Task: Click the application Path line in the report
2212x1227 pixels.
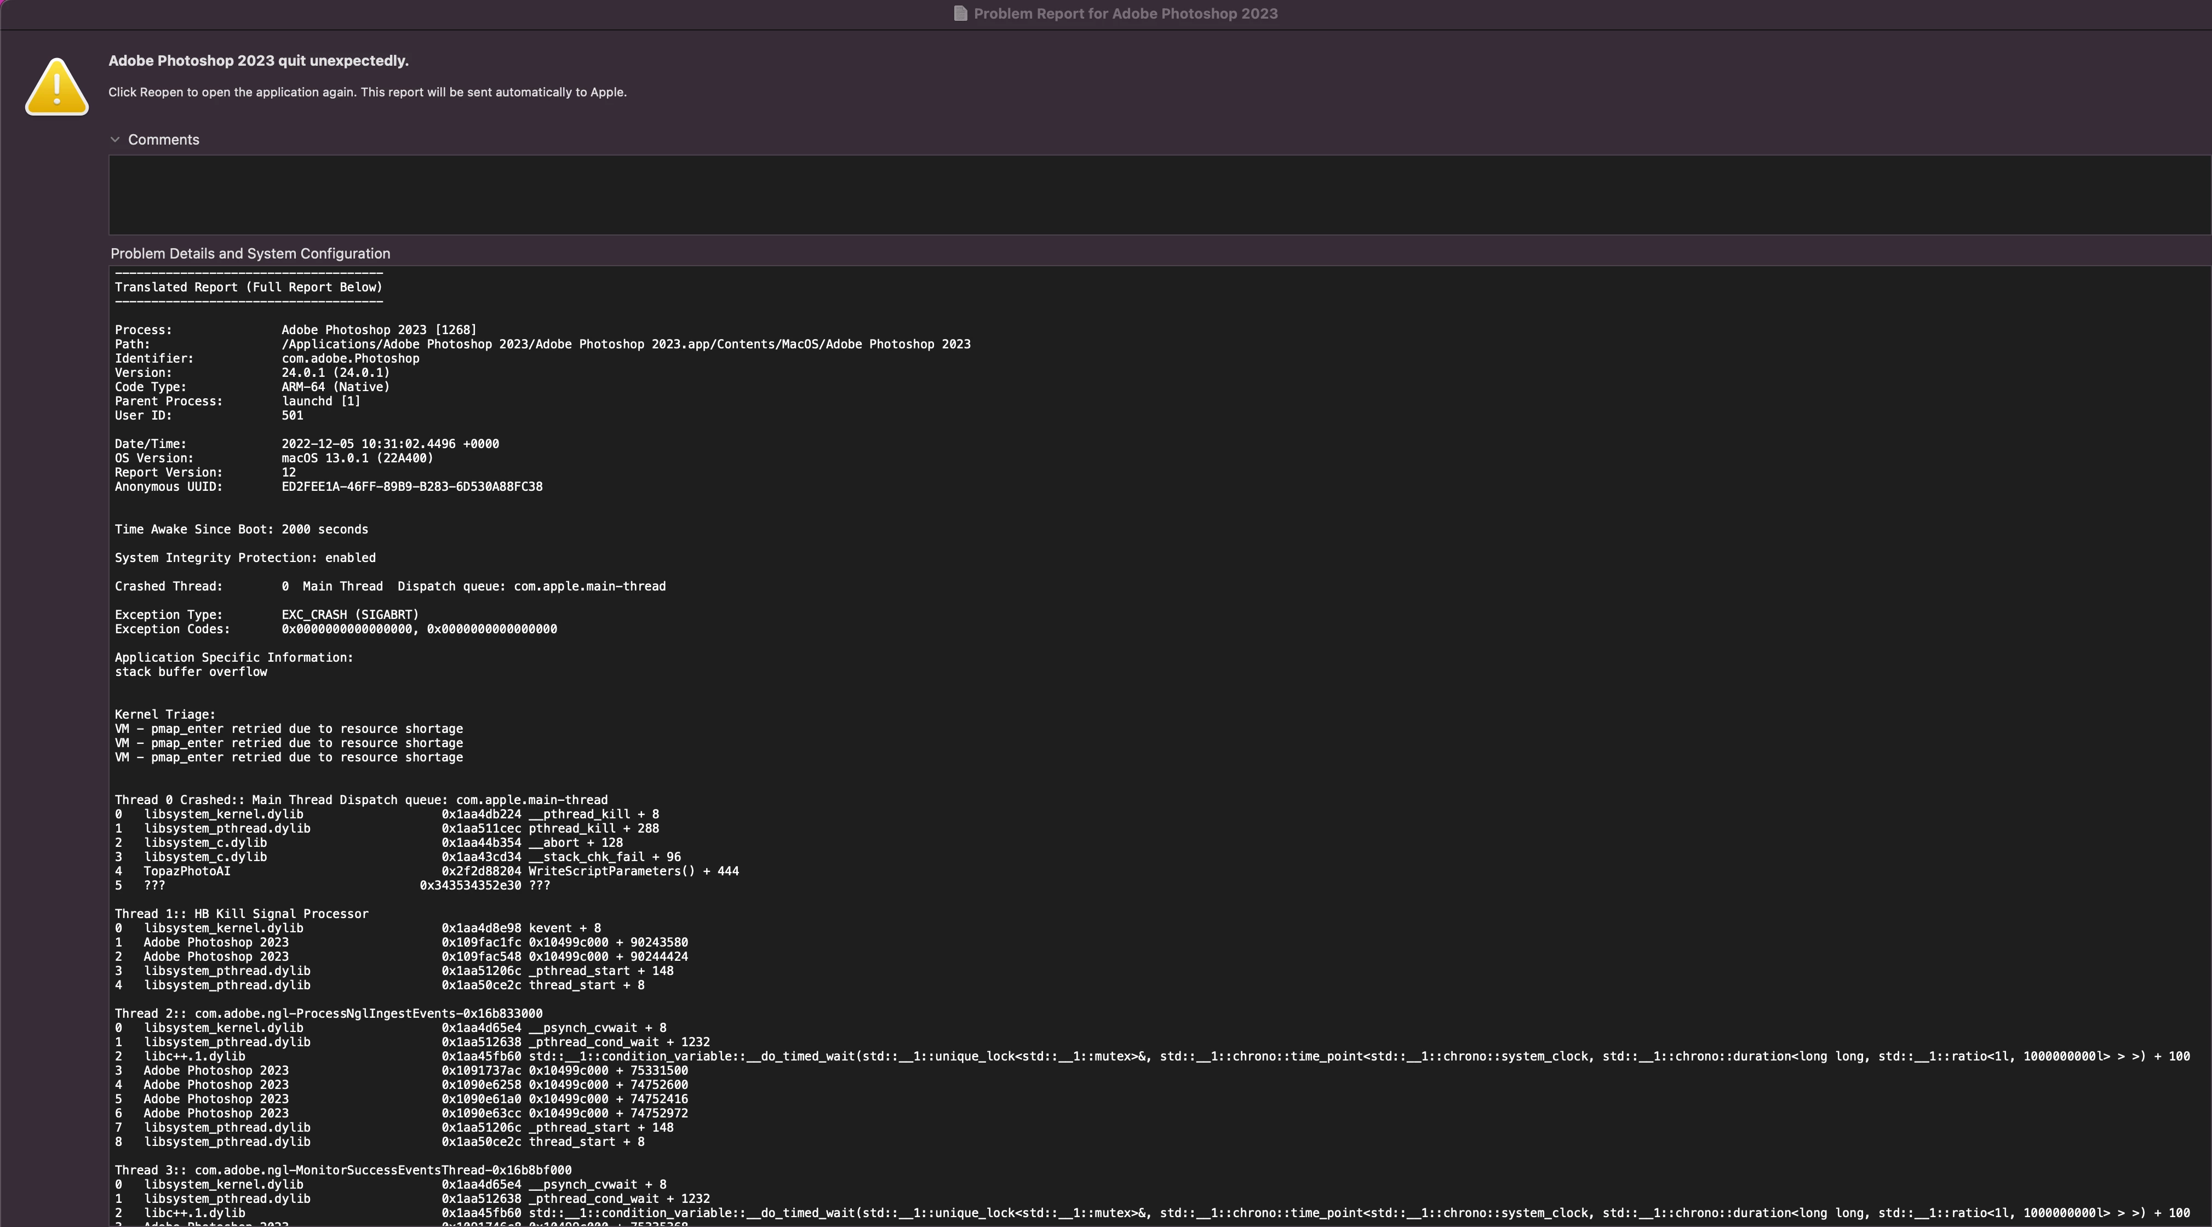Action: point(625,345)
